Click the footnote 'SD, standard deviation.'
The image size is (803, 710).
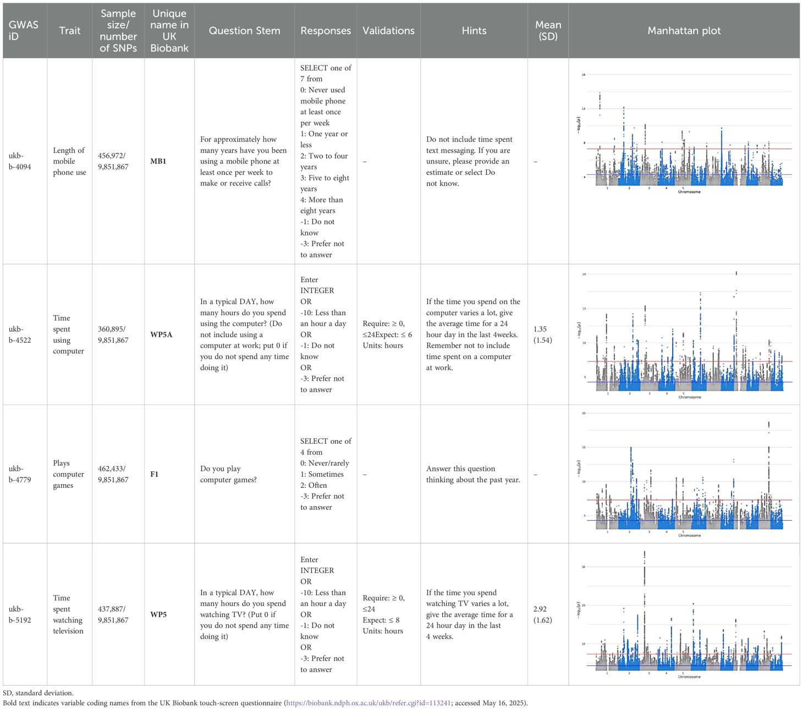coord(38,693)
